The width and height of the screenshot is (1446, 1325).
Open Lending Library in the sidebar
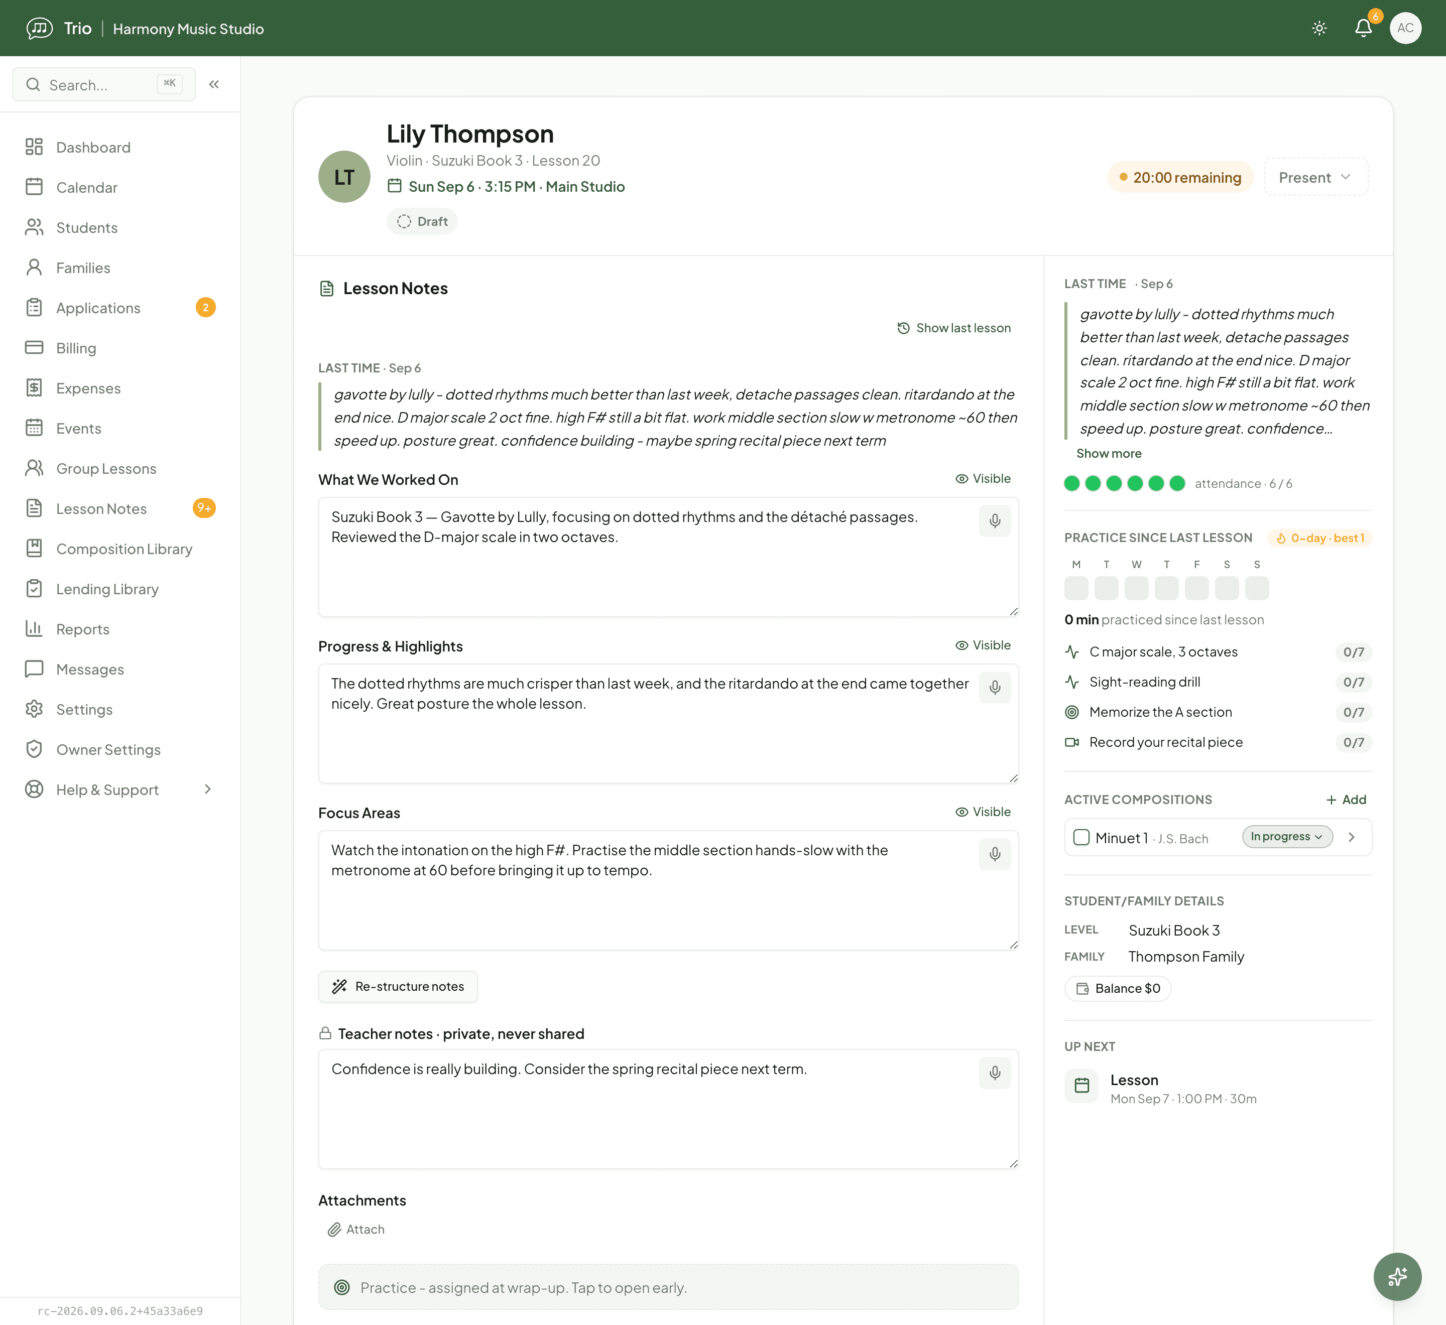pos(120,589)
